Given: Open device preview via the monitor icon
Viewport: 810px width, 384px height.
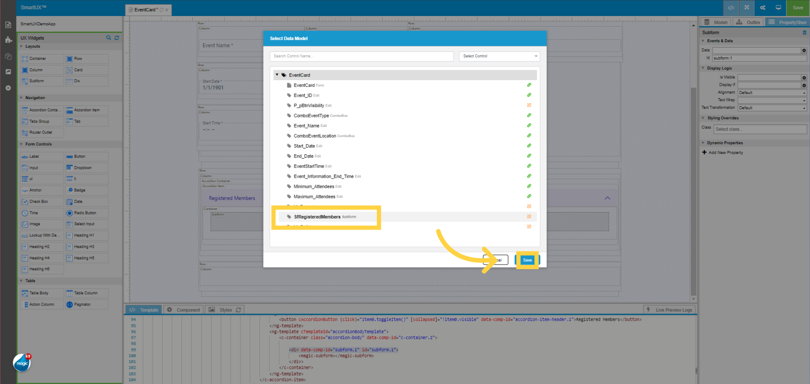Looking at the screenshot, I should 778,8.
